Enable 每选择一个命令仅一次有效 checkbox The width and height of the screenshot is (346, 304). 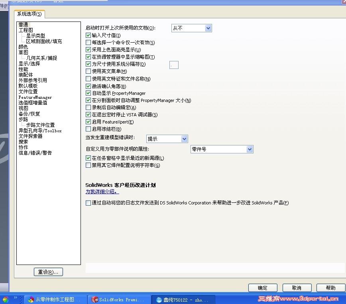click(88, 42)
